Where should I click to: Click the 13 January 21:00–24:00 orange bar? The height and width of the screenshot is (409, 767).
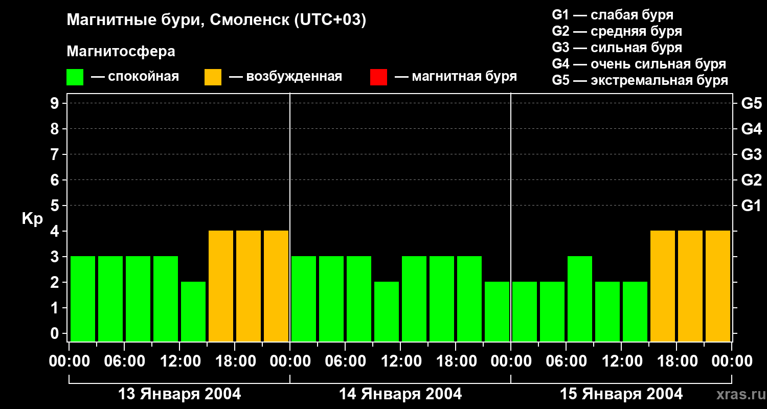click(276, 286)
